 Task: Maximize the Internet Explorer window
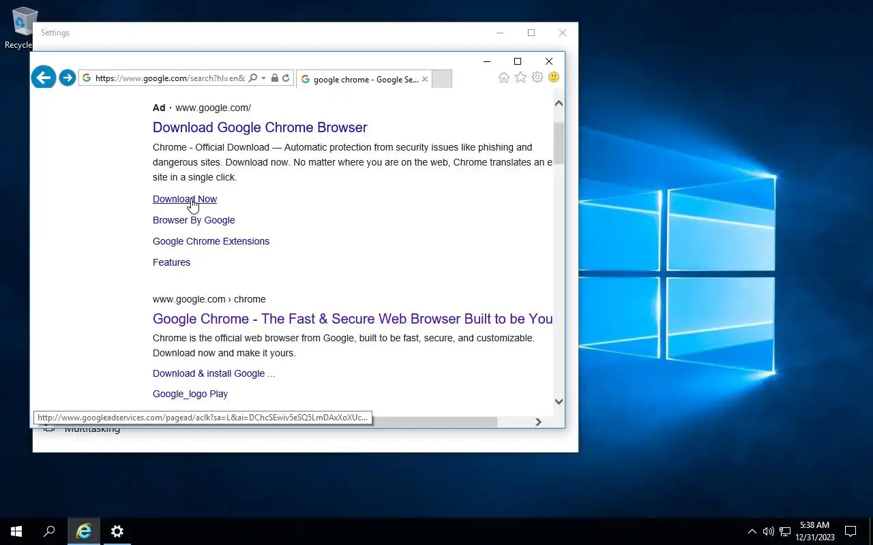(518, 61)
